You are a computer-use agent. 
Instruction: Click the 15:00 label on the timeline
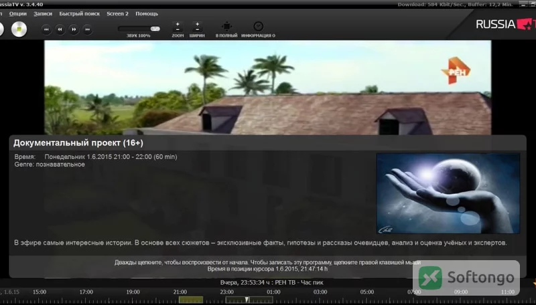click(x=40, y=292)
